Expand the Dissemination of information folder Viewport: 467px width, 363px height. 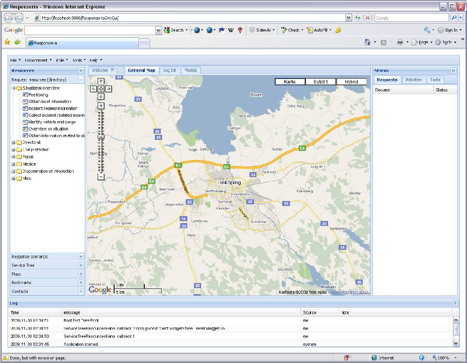(13, 171)
